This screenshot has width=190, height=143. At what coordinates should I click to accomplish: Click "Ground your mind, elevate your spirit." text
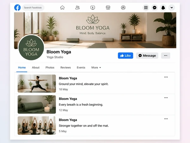tap(84, 84)
